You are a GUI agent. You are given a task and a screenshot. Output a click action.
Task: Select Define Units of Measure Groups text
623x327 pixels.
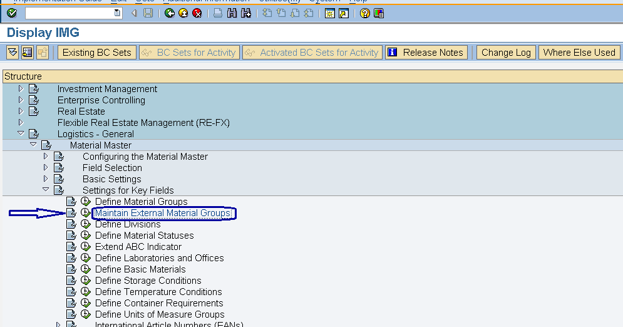(160, 314)
